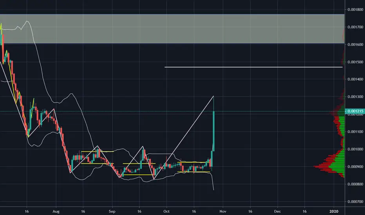Image resolution: width=365 pixels, height=215 pixels.
Task: Select the gray resistance zone rectangle
Action: 172,29
